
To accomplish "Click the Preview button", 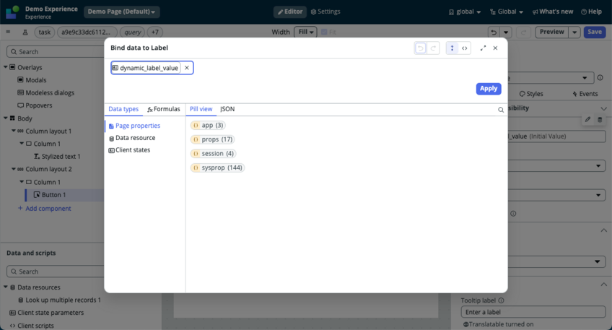I will (x=552, y=32).
